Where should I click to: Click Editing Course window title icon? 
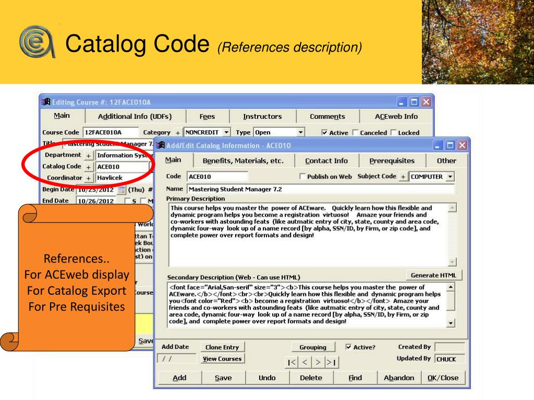click(46, 102)
